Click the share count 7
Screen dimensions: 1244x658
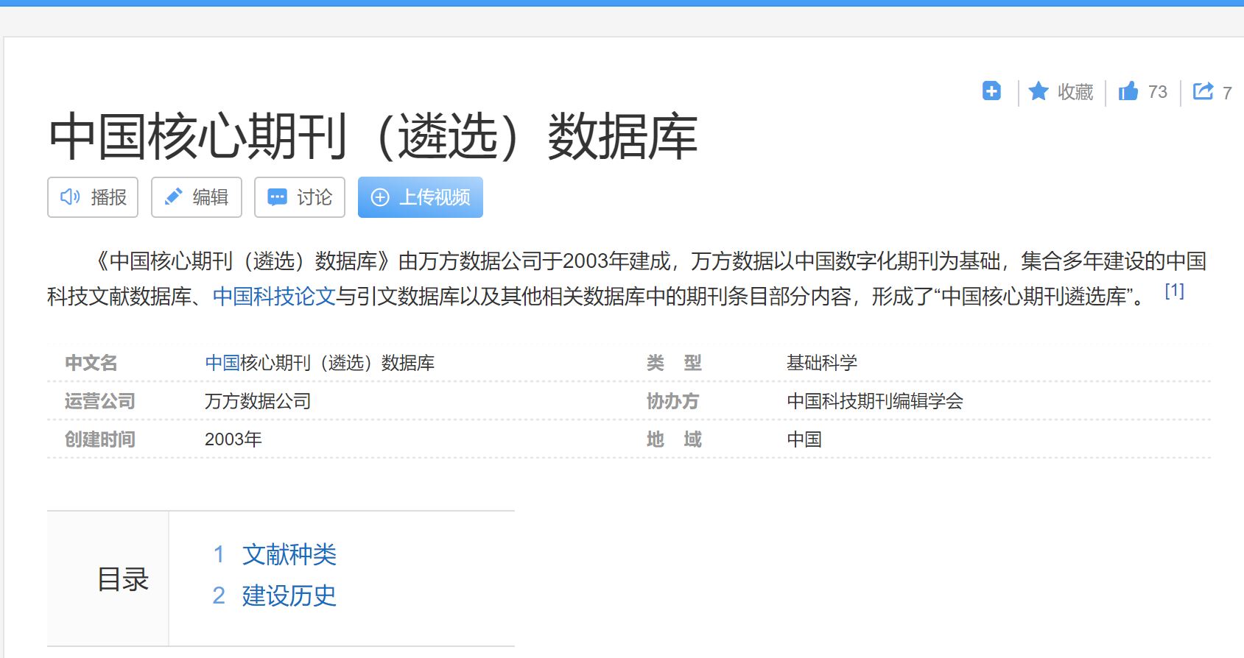(1227, 93)
